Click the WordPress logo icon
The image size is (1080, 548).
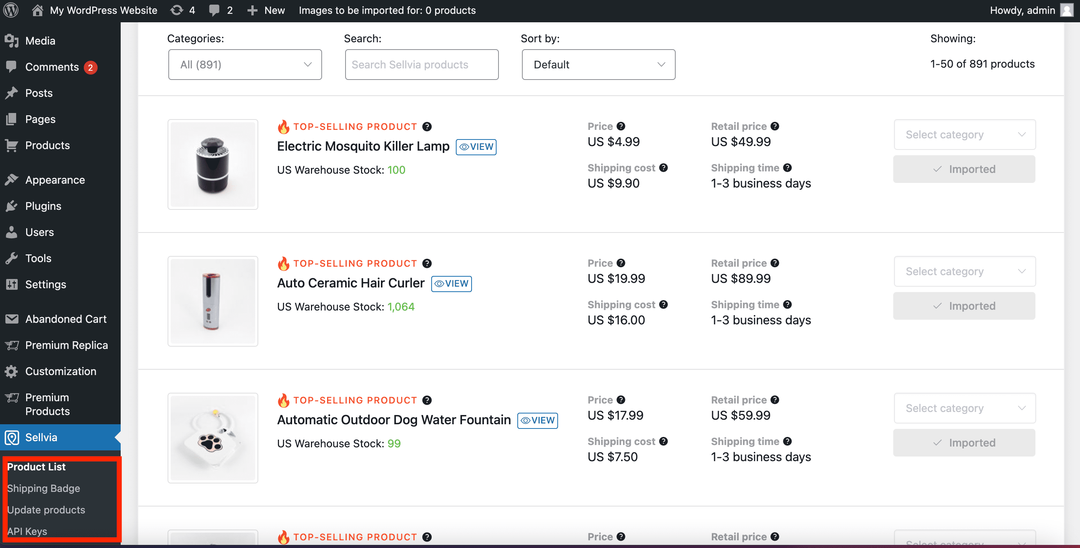tap(11, 10)
